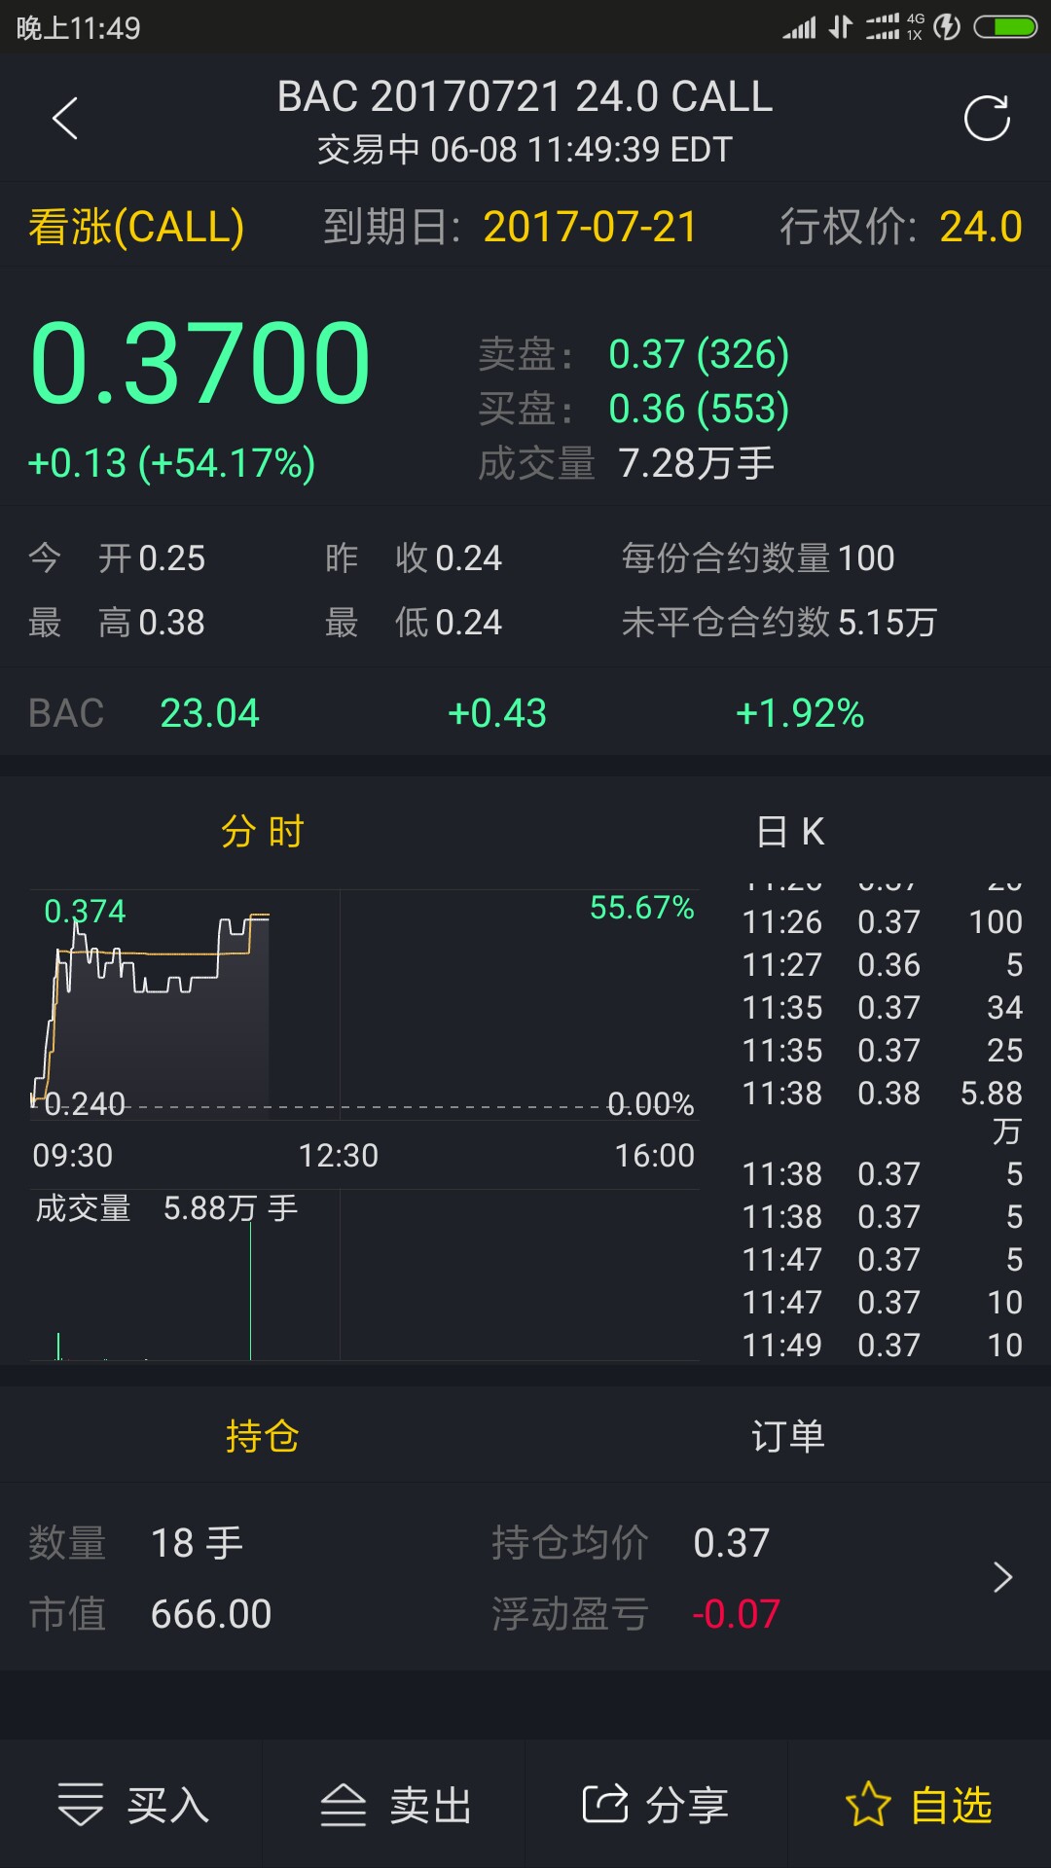Open the BAC underlying stock row

525,713
